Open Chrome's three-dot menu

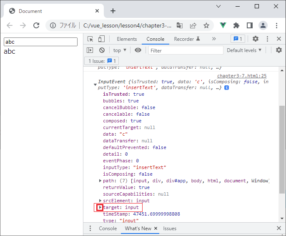pos(276,25)
